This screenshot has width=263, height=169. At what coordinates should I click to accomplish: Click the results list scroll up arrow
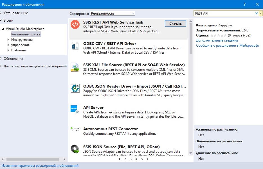191,21
